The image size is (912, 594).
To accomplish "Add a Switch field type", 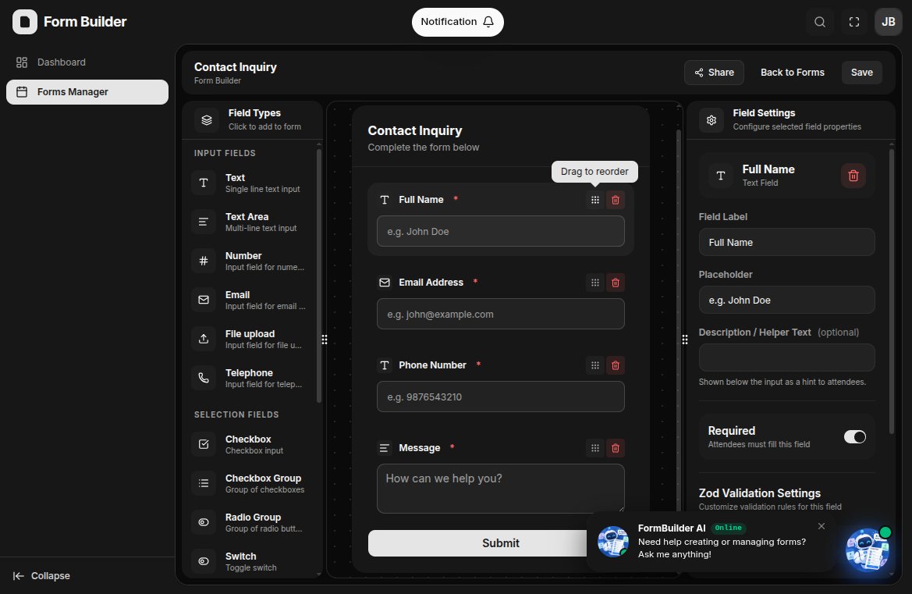I will click(x=251, y=561).
